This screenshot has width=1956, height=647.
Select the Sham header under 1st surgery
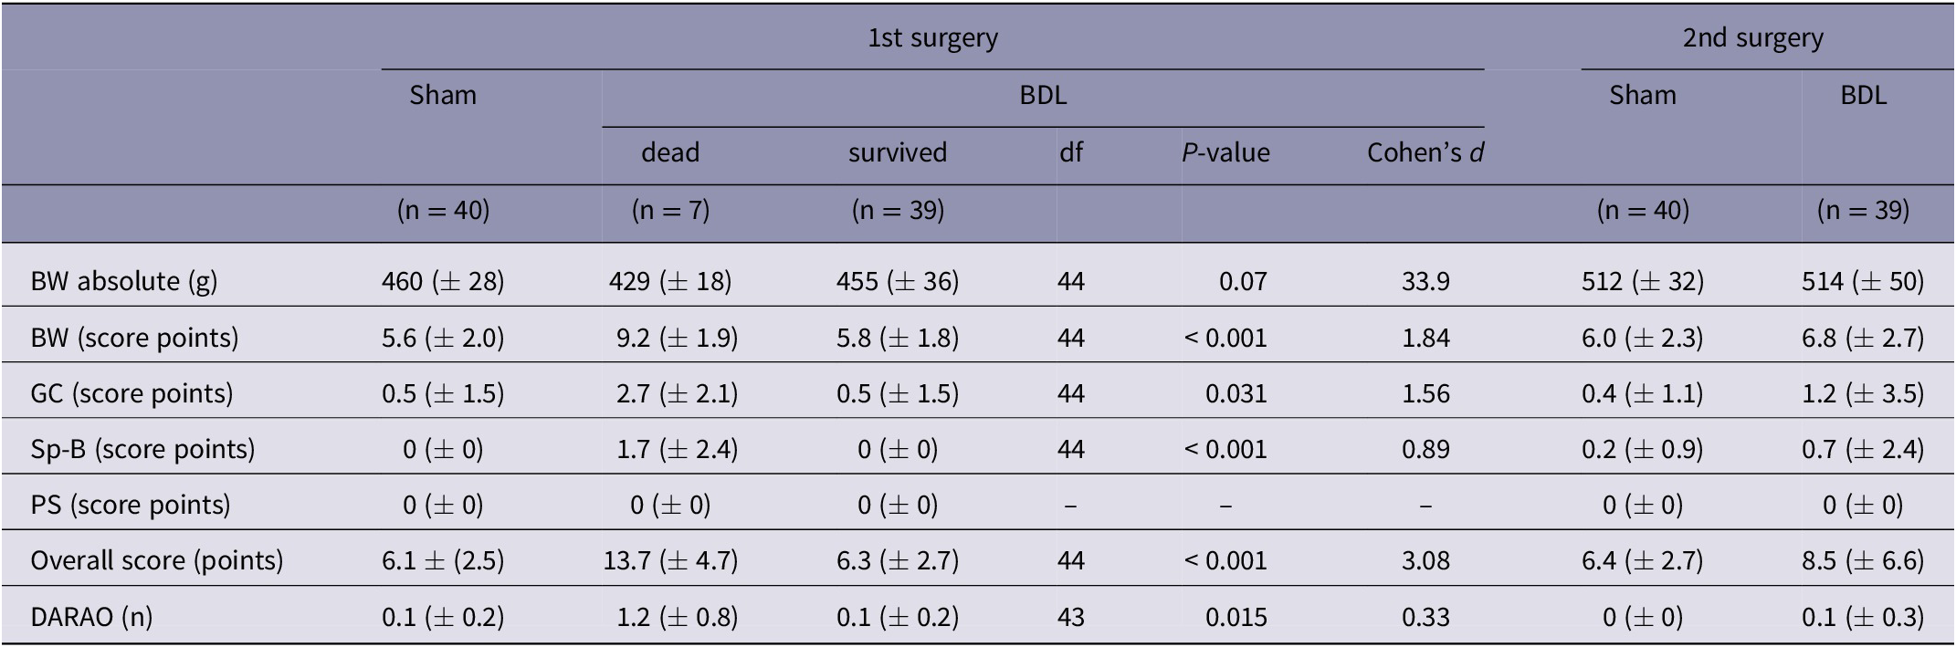coord(443,96)
